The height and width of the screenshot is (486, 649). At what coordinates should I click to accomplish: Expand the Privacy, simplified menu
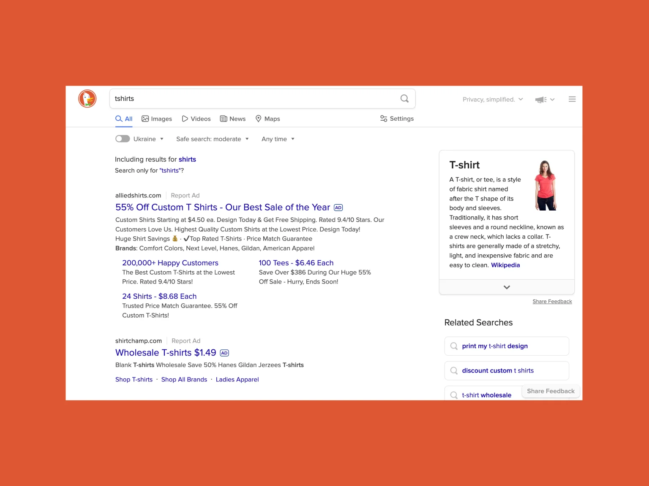[493, 100]
